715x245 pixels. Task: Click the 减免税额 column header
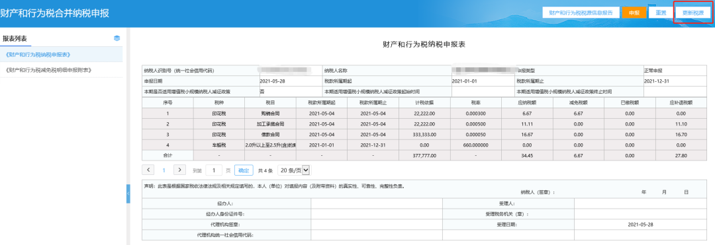[x=578, y=103]
